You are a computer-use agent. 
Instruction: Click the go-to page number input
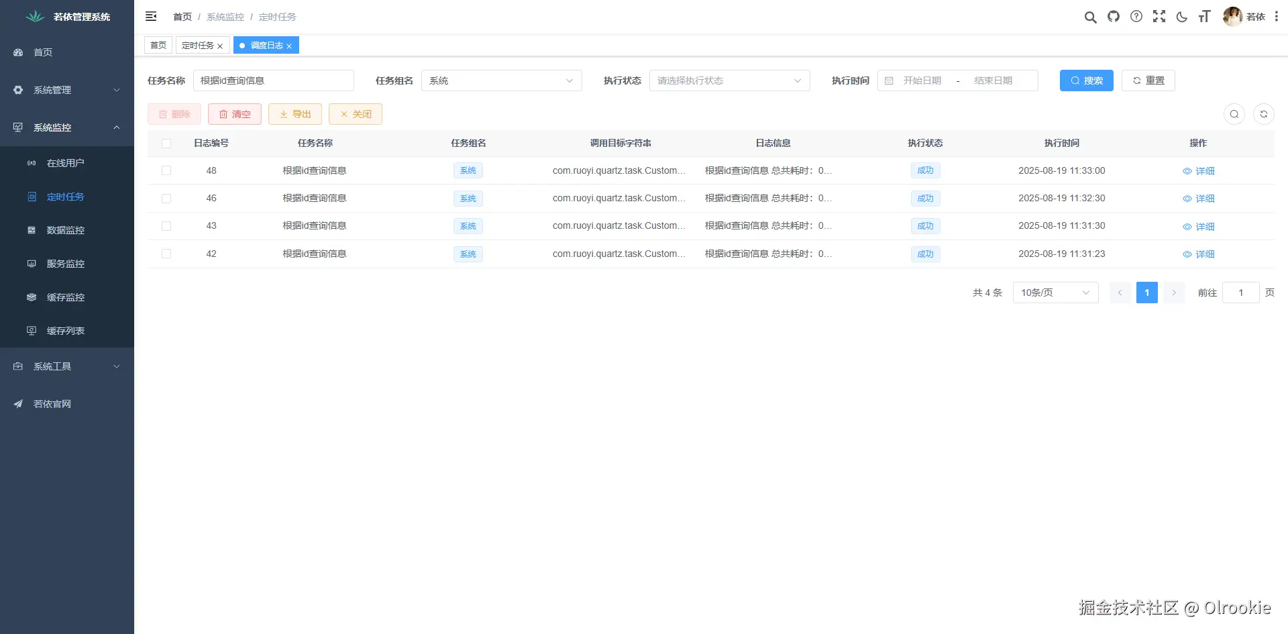tap(1241, 293)
